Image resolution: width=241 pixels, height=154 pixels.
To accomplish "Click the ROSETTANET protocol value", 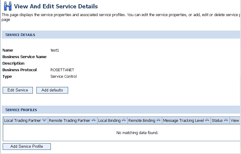I will click(62, 70).
